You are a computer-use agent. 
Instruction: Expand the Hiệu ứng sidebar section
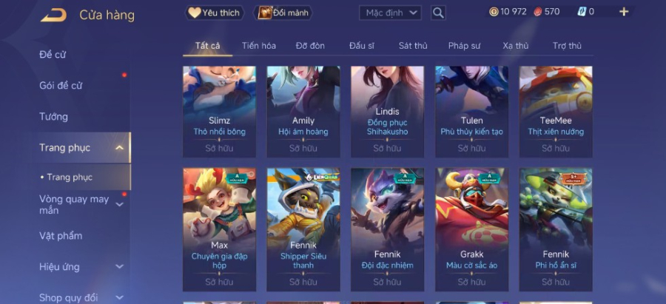pos(120,266)
